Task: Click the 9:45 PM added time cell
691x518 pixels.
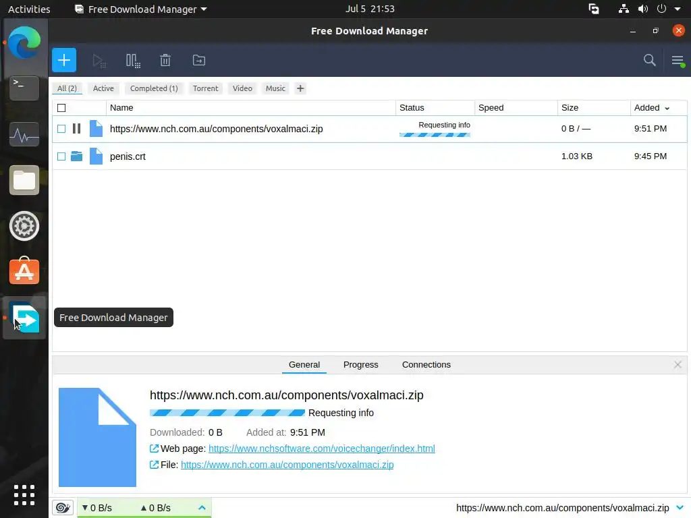Action: click(651, 156)
